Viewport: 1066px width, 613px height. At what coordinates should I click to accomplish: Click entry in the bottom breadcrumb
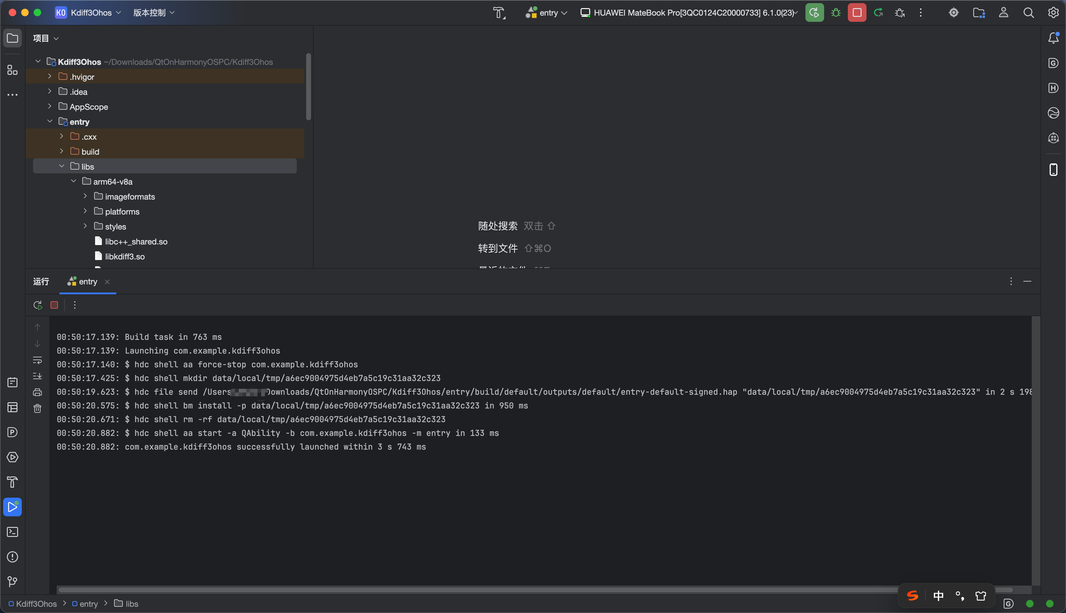tap(84, 604)
